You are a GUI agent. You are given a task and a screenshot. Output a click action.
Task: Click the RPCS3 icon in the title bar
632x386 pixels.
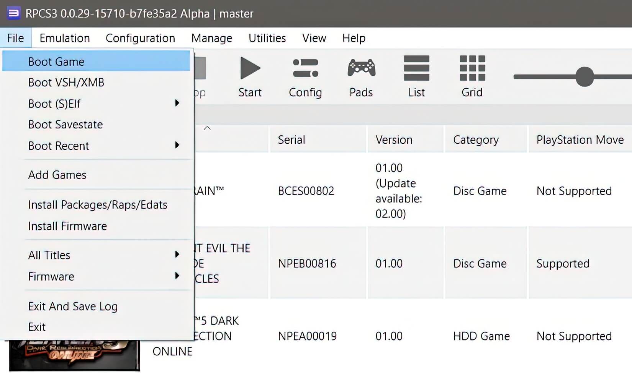tap(13, 13)
